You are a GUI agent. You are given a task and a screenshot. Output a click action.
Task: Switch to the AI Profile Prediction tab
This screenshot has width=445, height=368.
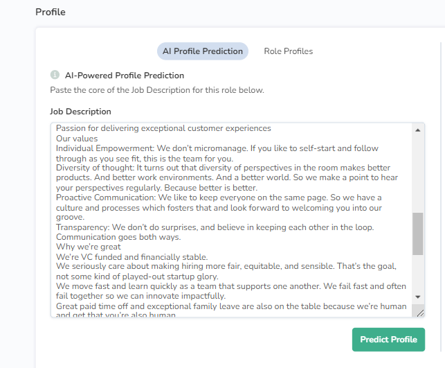[202, 51]
